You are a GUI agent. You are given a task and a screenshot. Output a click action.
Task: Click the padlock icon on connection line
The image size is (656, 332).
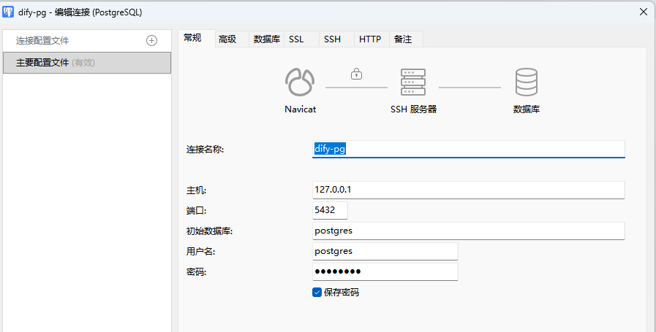point(356,74)
